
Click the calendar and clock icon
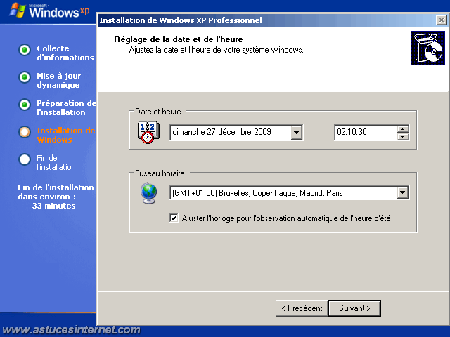[148, 133]
